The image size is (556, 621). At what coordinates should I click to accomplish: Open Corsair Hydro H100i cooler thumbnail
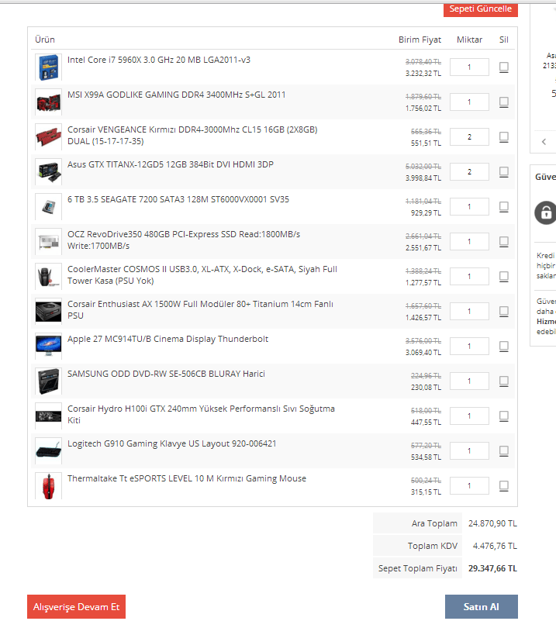(48, 416)
